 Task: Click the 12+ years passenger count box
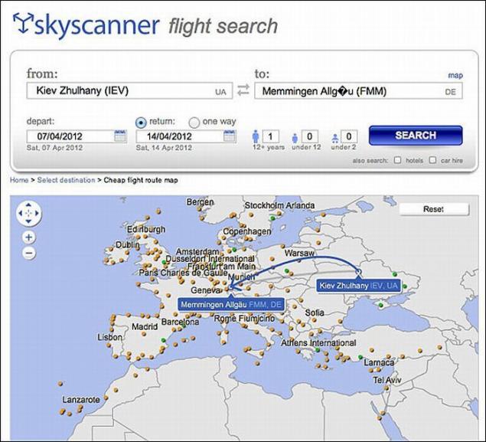click(271, 136)
